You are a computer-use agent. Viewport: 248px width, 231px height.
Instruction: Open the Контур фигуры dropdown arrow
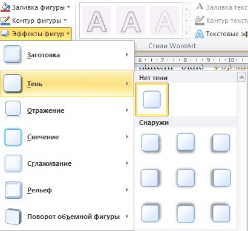(65, 21)
